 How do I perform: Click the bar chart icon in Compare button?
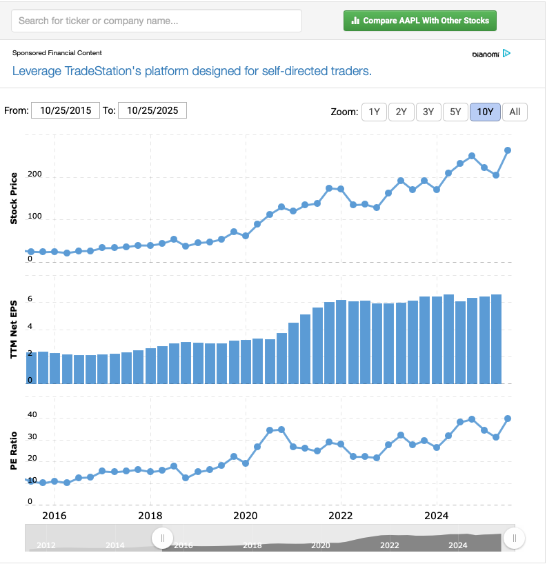pos(355,21)
